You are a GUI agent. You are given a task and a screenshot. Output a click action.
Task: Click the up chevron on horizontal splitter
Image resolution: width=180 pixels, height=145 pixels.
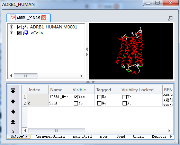88,82
